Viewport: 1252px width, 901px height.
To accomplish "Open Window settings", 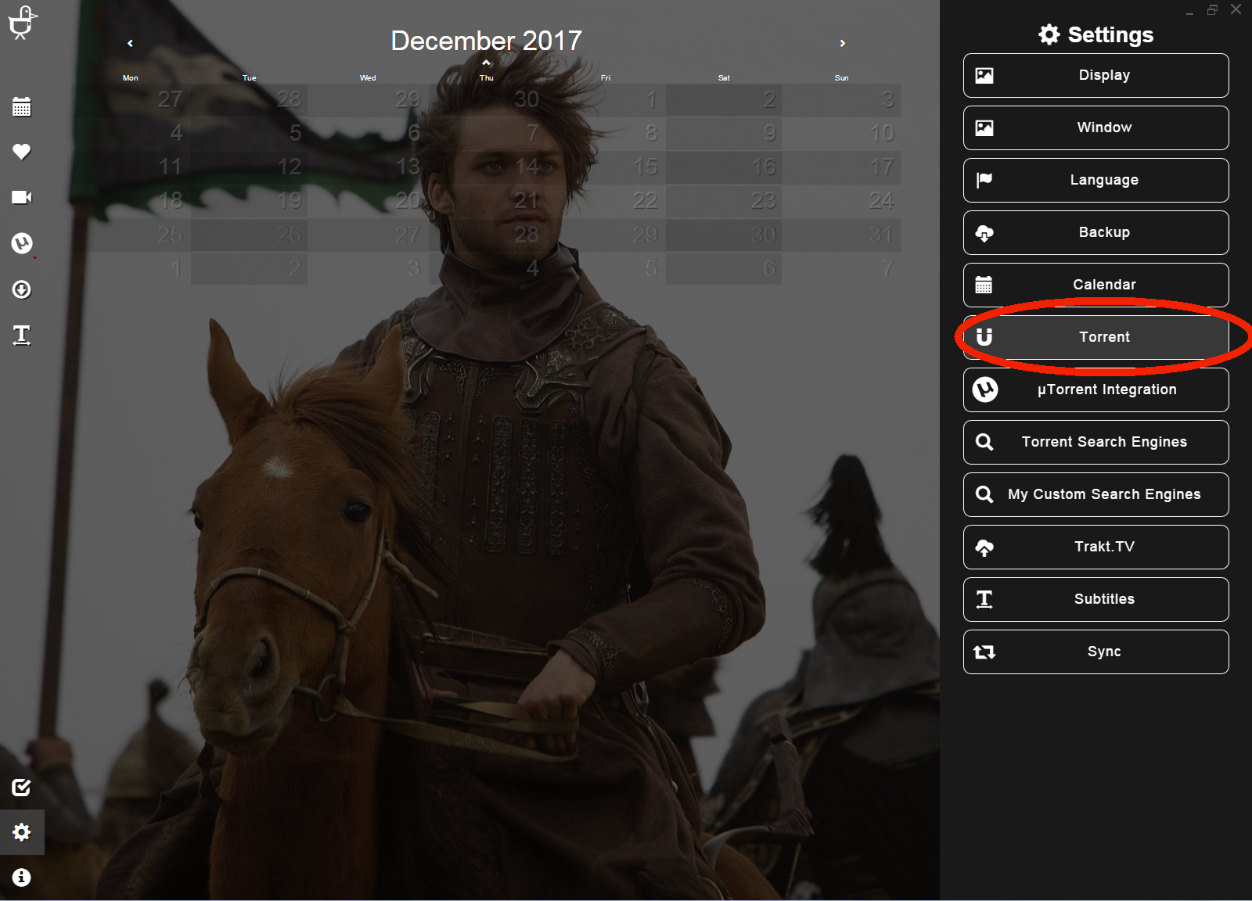I will pos(1096,128).
